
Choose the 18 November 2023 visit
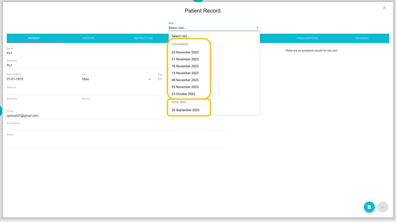[185, 66]
